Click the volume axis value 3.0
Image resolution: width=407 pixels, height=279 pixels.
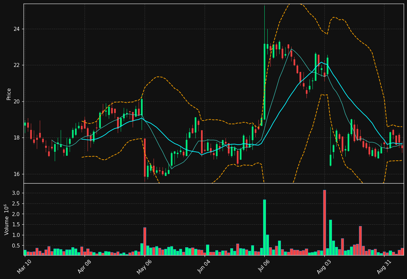pyautogui.click(x=17, y=193)
